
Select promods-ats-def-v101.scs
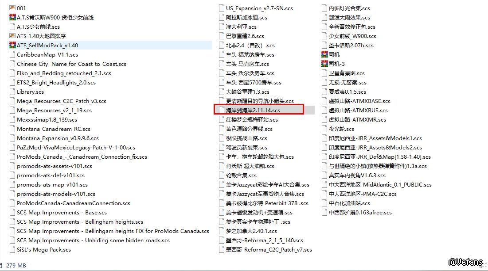[51, 176]
